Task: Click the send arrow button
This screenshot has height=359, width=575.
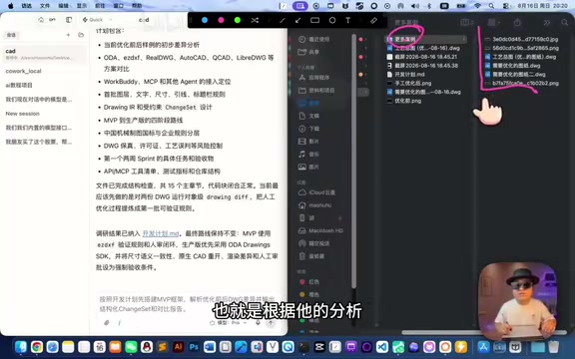Action: pos(271,323)
